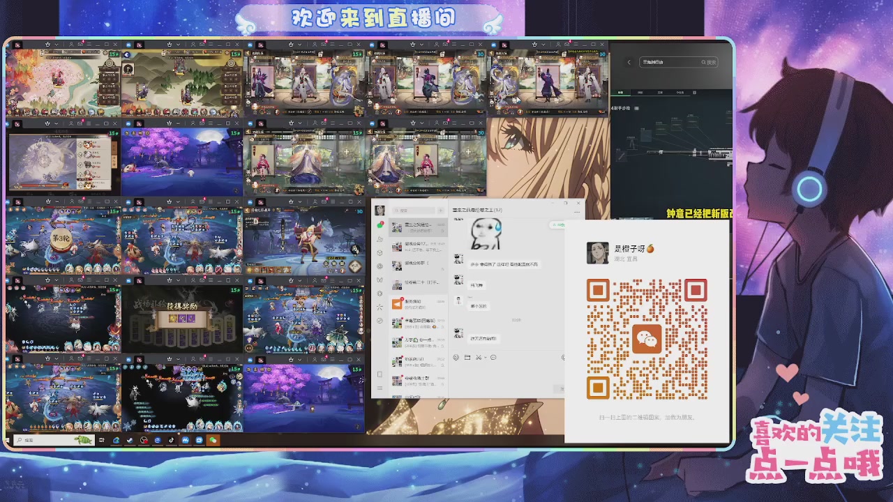Click the 搜索 button in weapon panel
Screen dimensions: 893x502
point(709,62)
